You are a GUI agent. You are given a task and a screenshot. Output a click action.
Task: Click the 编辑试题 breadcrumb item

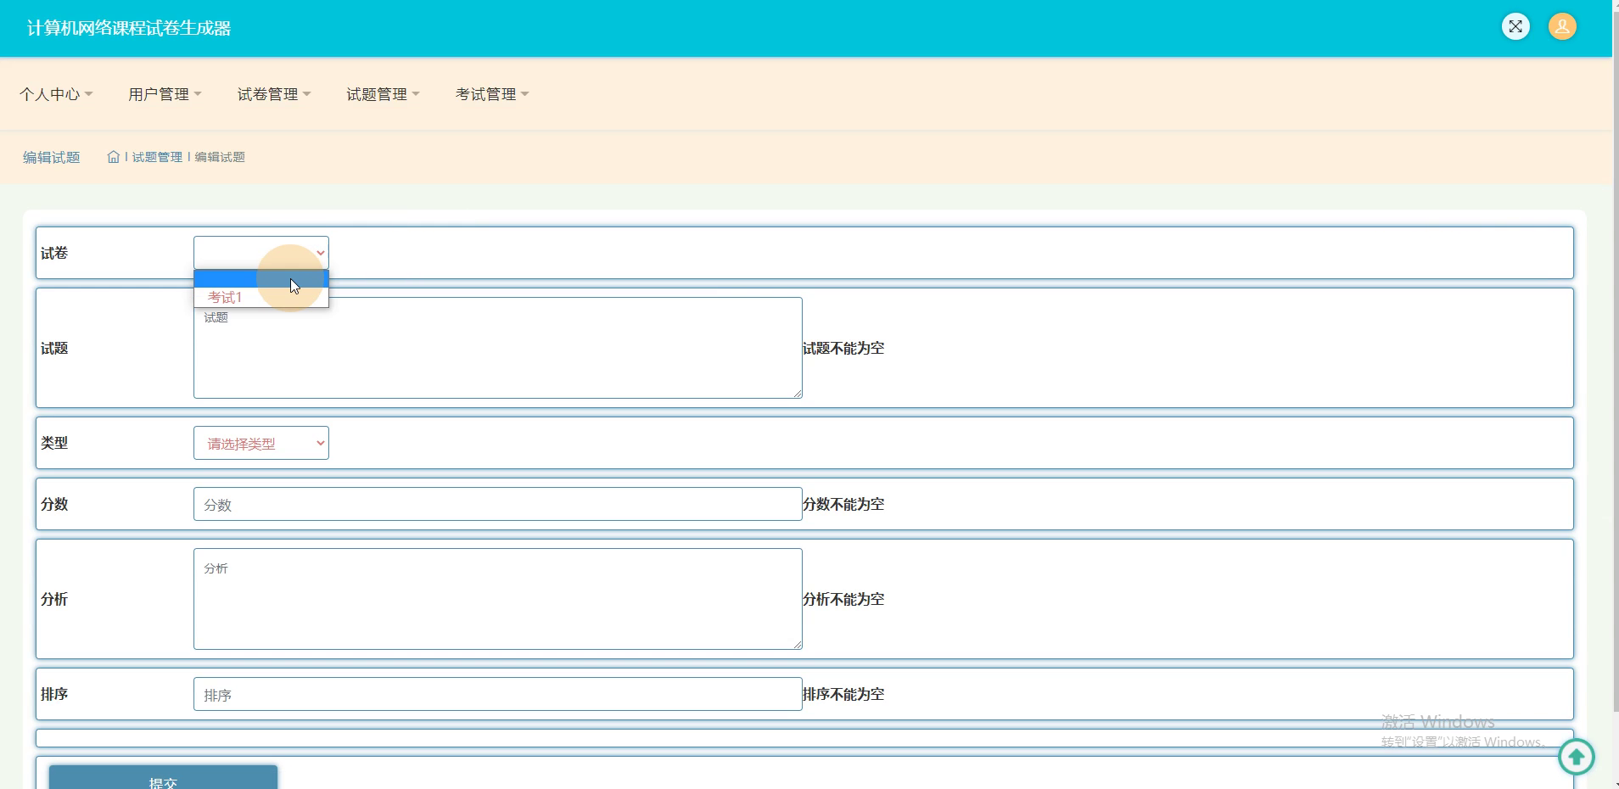pyautogui.click(x=220, y=157)
